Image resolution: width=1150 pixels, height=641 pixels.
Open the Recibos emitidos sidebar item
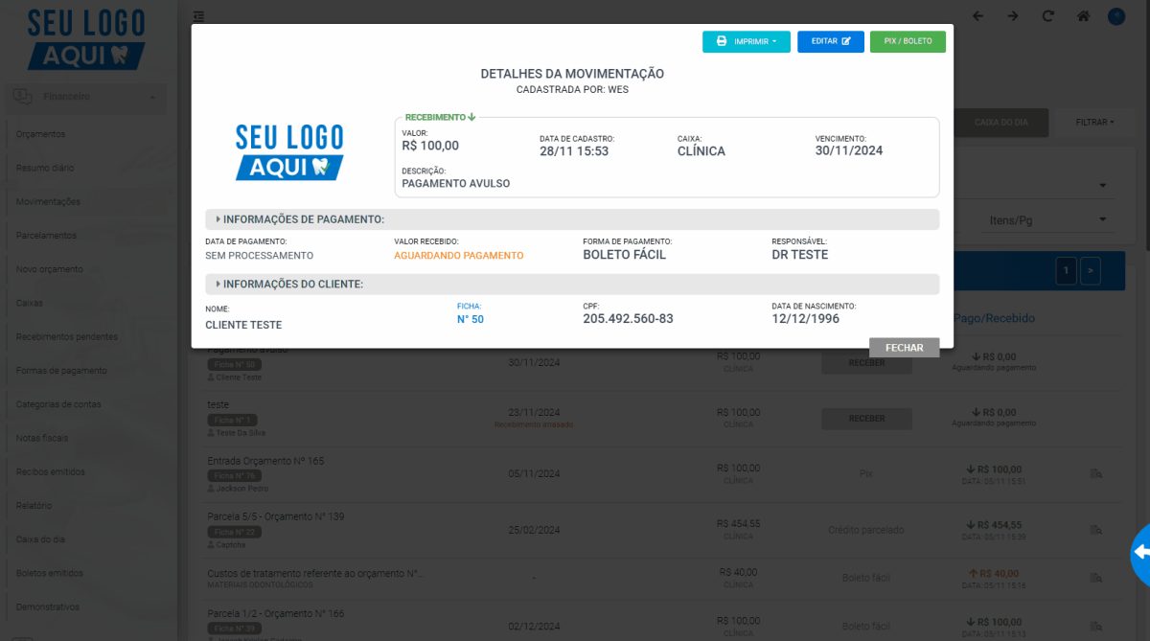(x=51, y=471)
